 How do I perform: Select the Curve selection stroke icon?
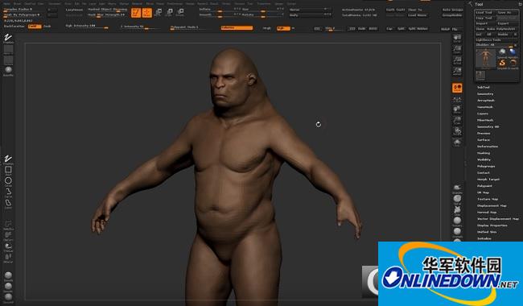pyautogui.click(x=8, y=192)
